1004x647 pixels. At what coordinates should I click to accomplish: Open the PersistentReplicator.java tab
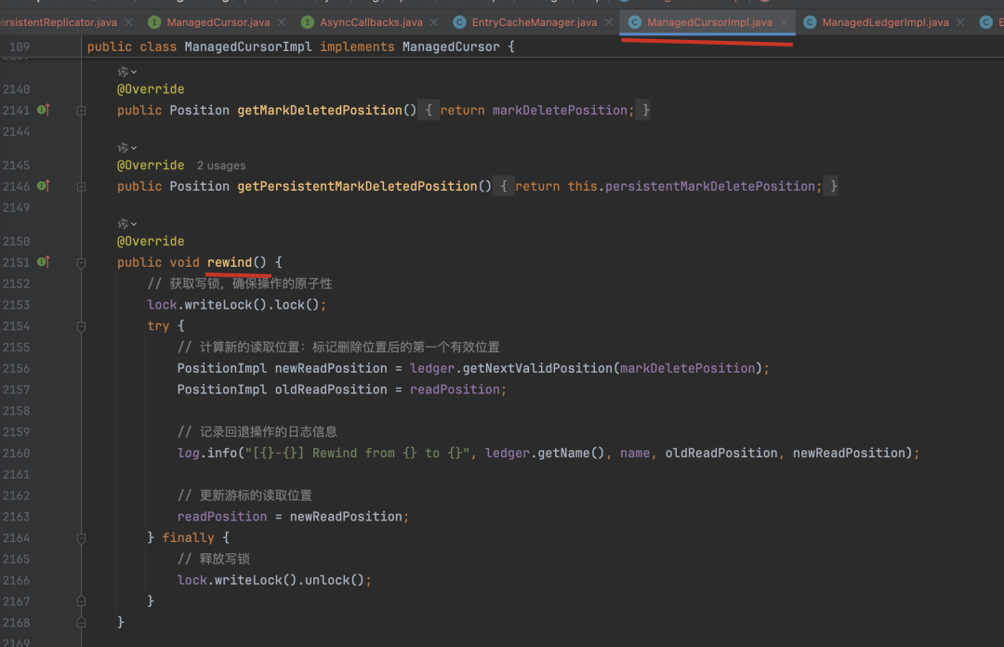59,22
